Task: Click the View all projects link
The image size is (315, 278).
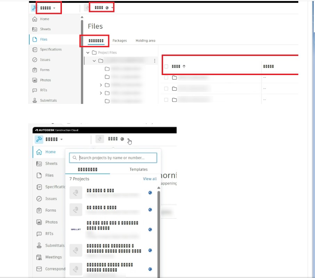Action: [x=150, y=179]
